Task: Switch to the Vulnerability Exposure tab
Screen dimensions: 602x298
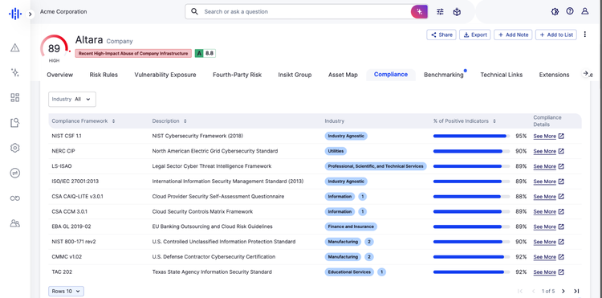Action: (x=165, y=75)
